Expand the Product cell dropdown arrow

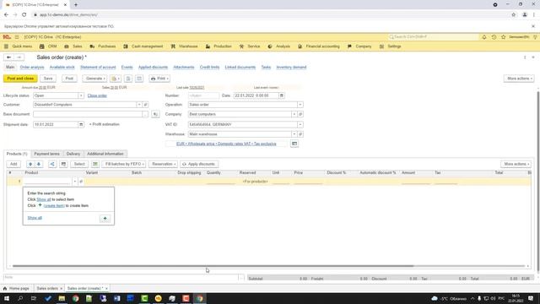click(x=75, y=182)
